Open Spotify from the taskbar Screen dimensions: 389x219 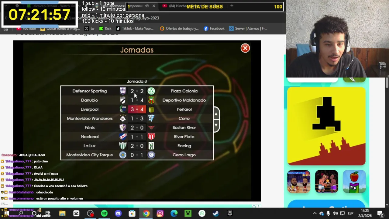tap(104, 214)
